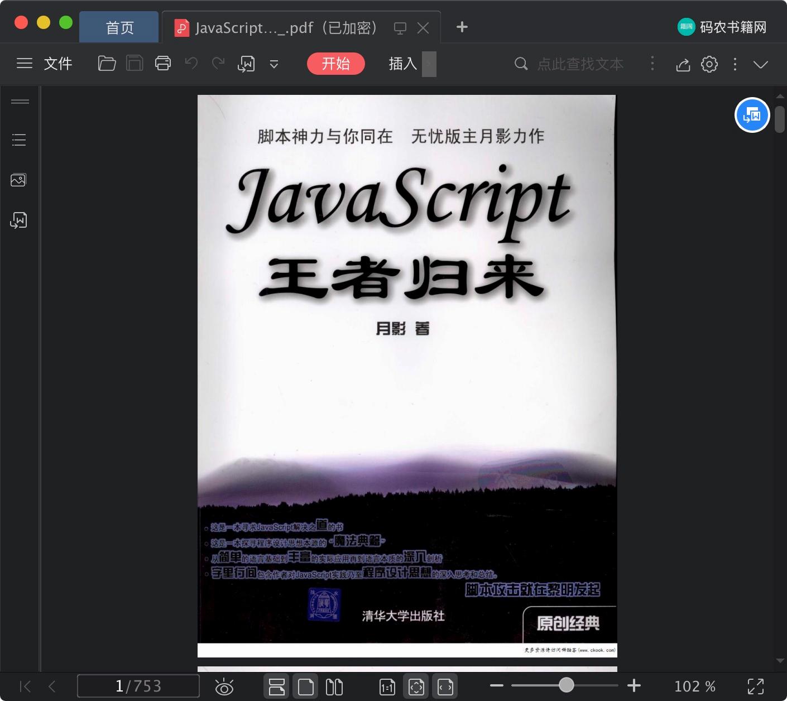Image resolution: width=787 pixels, height=701 pixels.
Task: Click the PDF-to-Word export icon in the toolbar
Action: (246, 64)
